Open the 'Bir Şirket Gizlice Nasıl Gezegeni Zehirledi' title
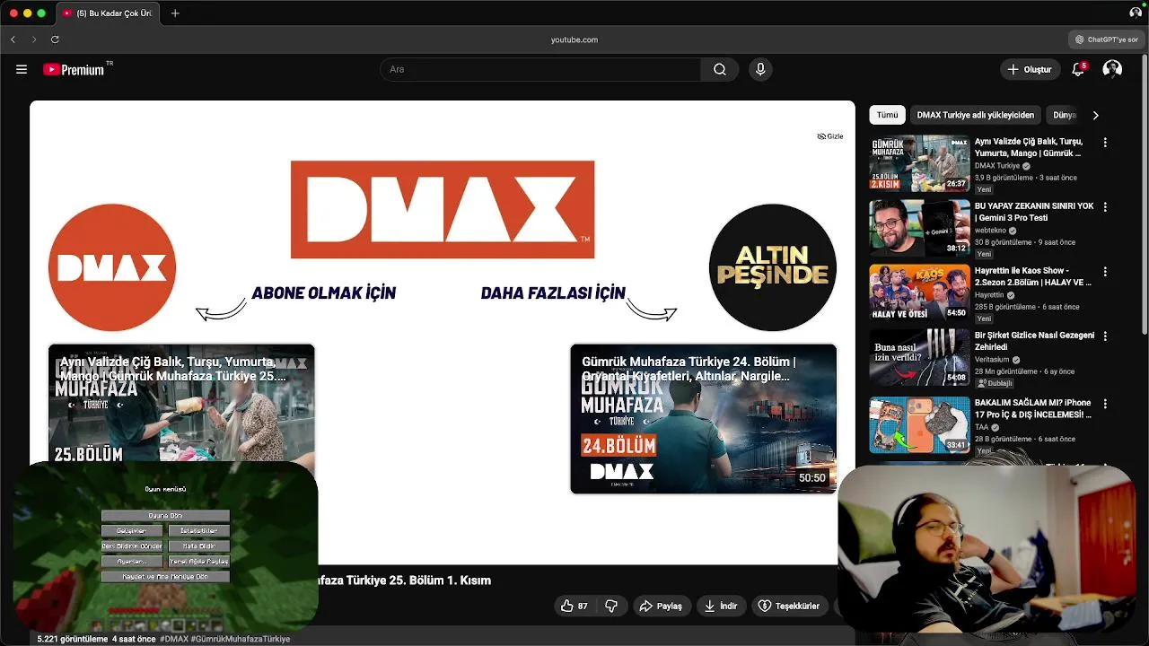 coord(1034,341)
